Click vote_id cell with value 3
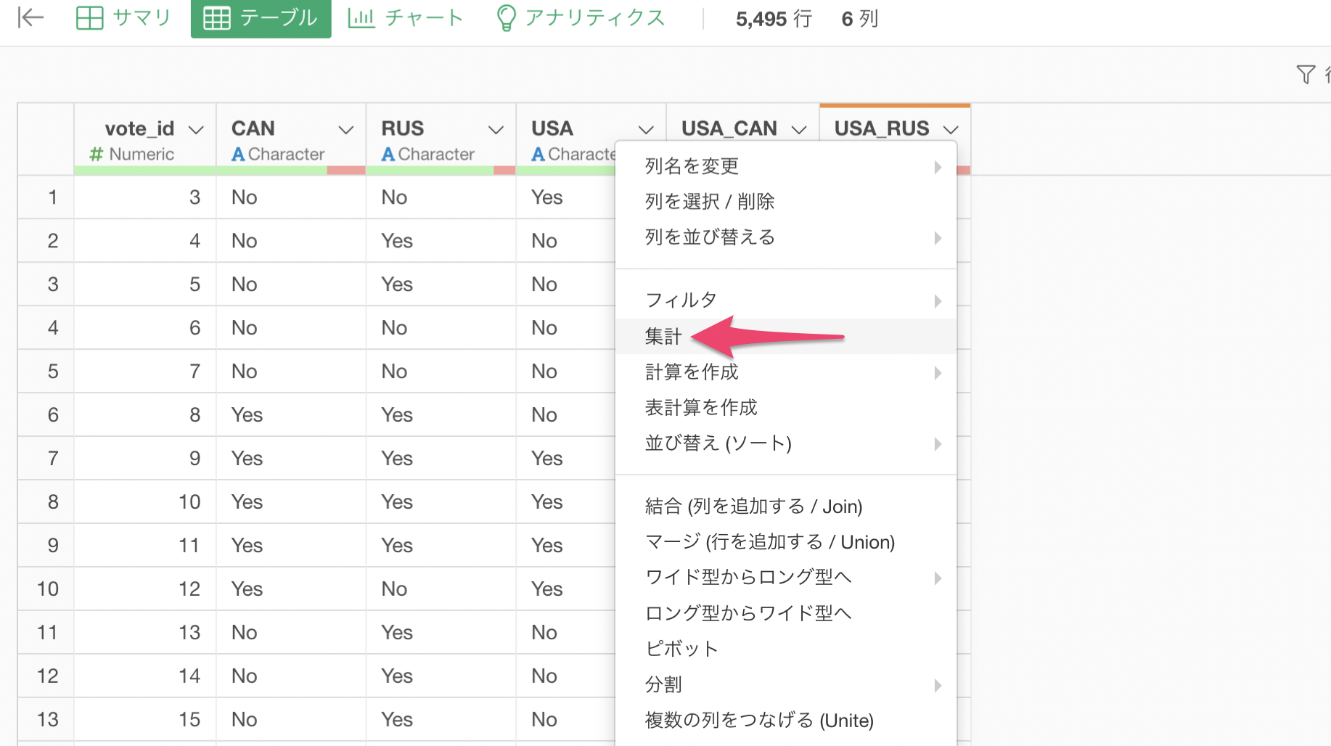 click(145, 197)
